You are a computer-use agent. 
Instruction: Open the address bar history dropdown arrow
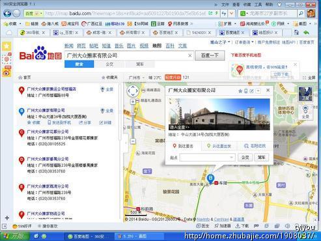click(x=232, y=14)
